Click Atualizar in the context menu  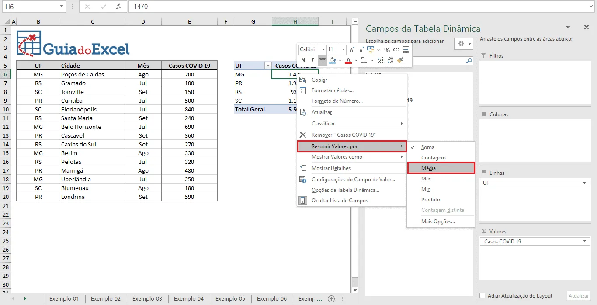point(352,112)
